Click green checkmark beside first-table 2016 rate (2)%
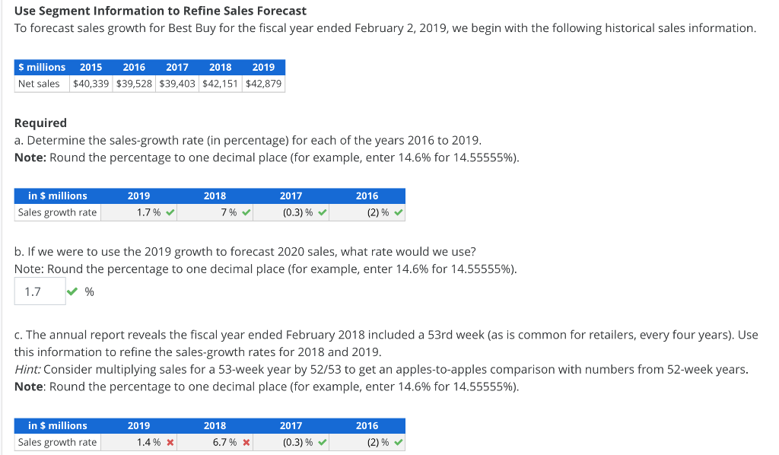This screenshot has width=779, height=455. click(x=399, y=213)
